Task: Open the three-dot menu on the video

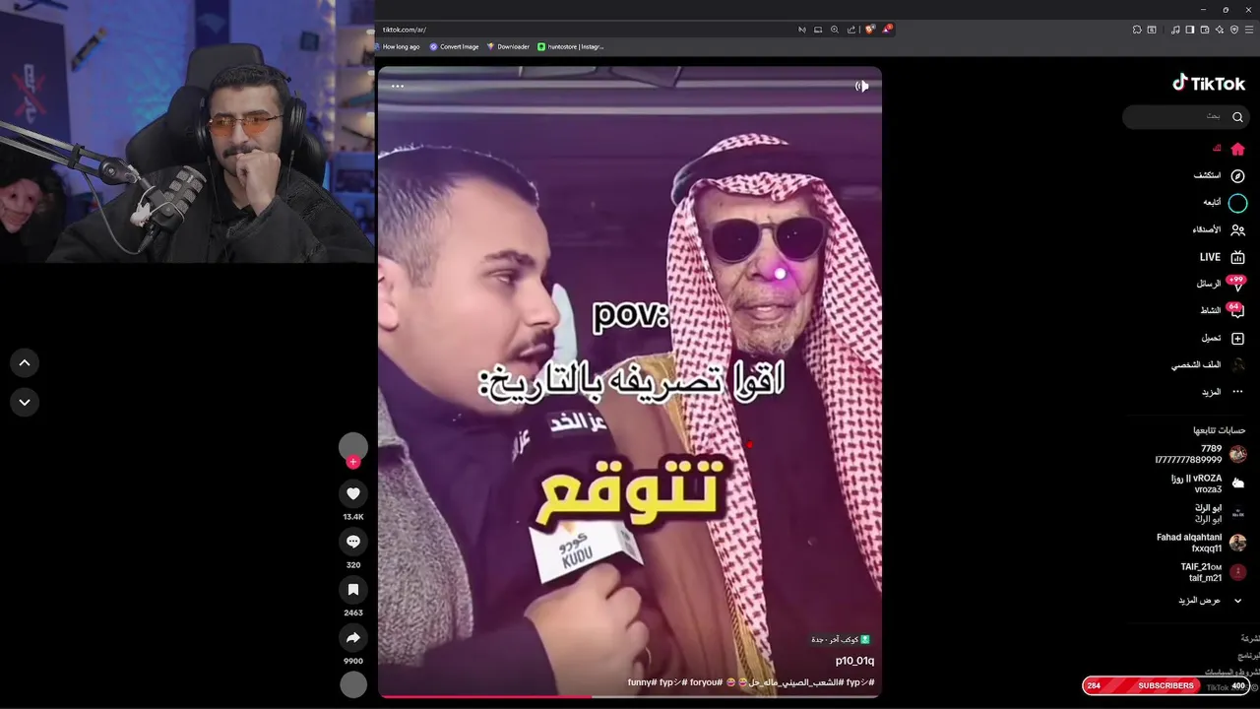Action: (398, 86)
